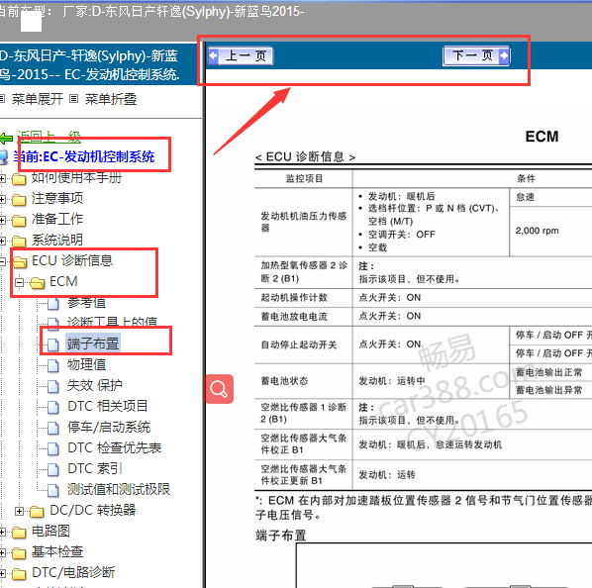The width and height of the screenshot is (592, 588).
Task: Click folder icon beside 系统说明
Action: [x=19, y=242]
